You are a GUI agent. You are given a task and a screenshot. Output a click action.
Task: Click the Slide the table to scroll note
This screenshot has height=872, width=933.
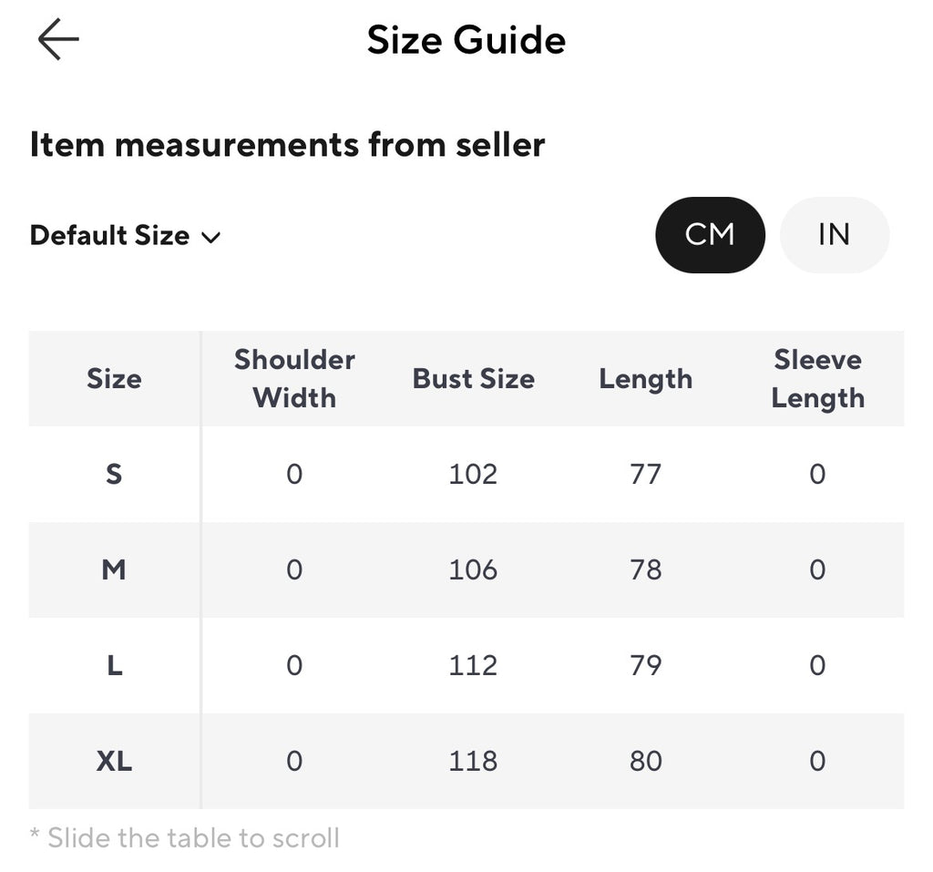184,838
